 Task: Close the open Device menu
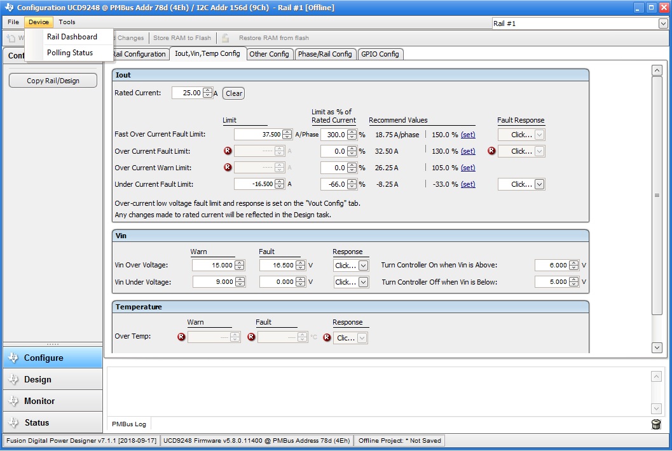[x=39, y=22]
